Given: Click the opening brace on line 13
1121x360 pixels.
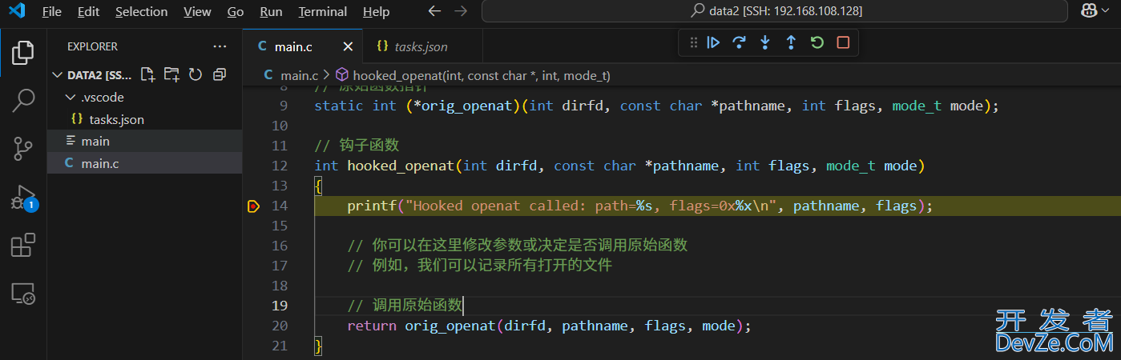Looking at the screenshot, I should click(318, 186).
